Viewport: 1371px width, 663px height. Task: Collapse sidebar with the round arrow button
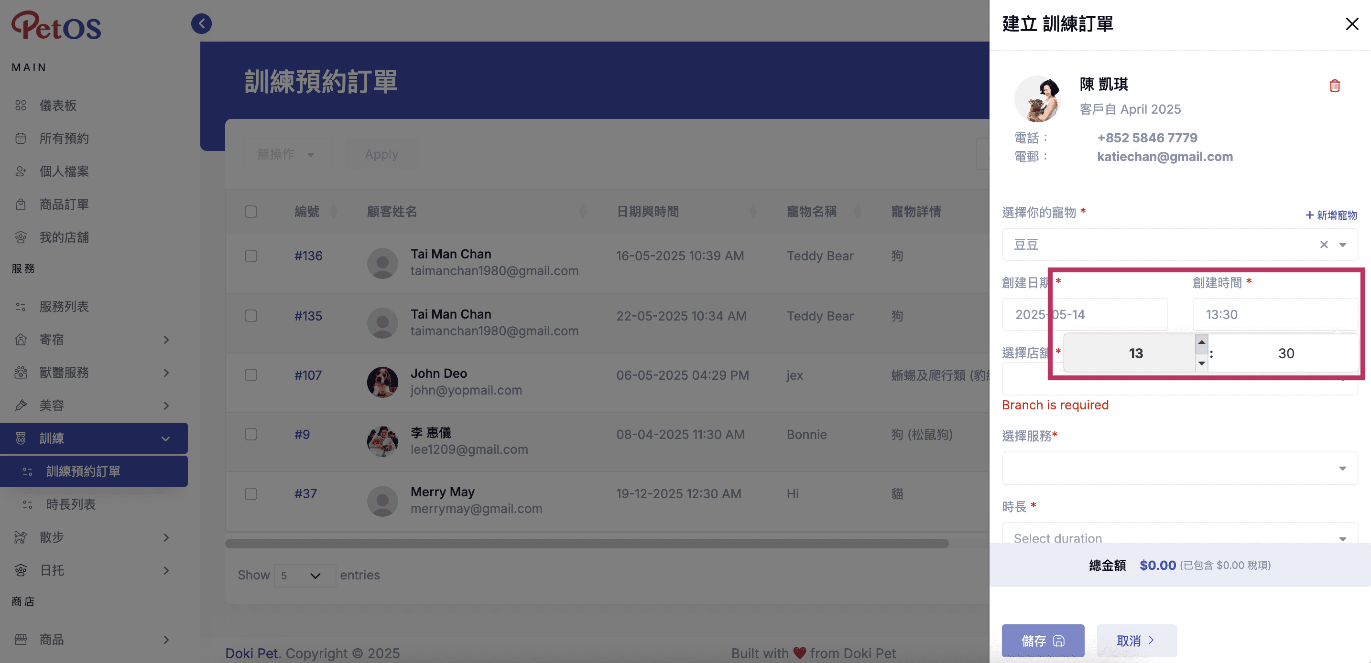click(x=201, y=23)
